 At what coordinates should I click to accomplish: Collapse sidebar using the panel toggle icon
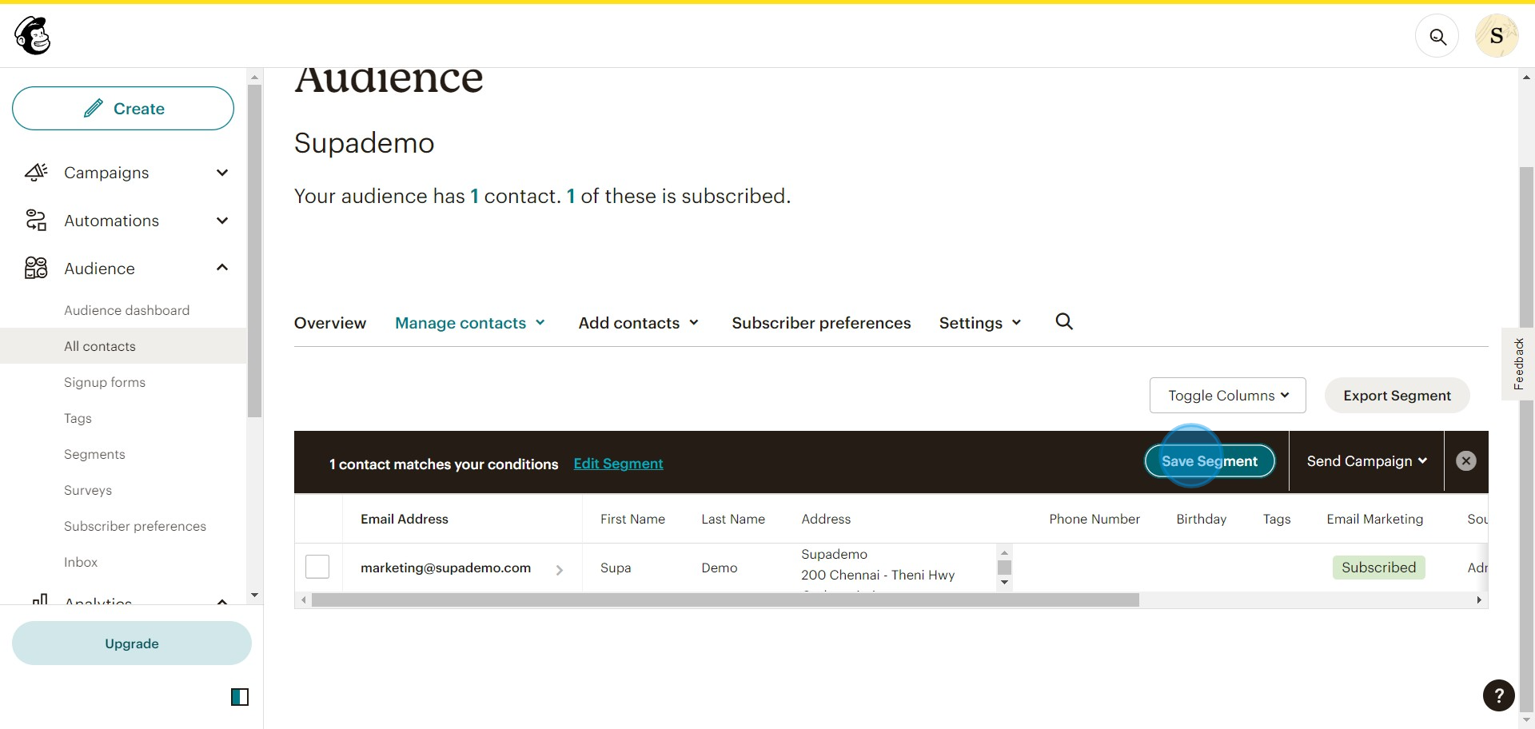(x=240, y=697)
